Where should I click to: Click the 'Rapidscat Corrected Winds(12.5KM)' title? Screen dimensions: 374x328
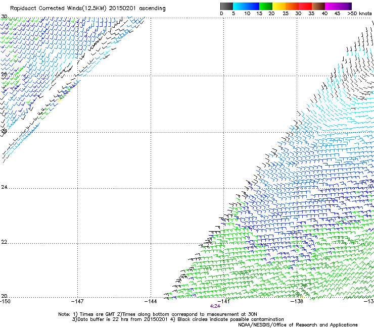pos(58,9)
